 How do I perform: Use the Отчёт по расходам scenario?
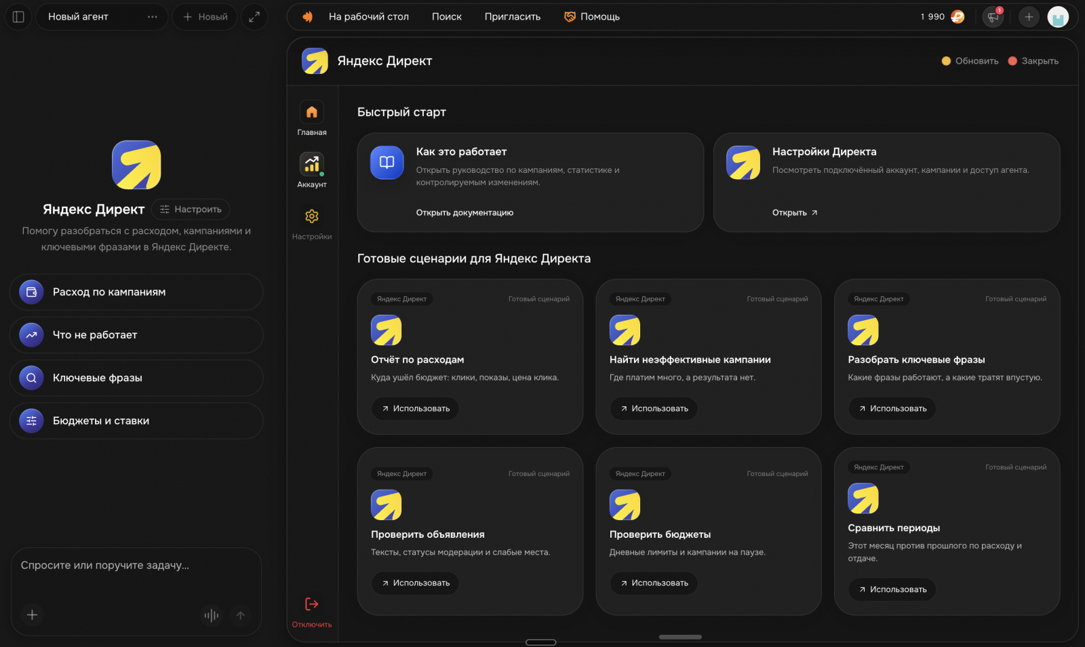[416, 408]
